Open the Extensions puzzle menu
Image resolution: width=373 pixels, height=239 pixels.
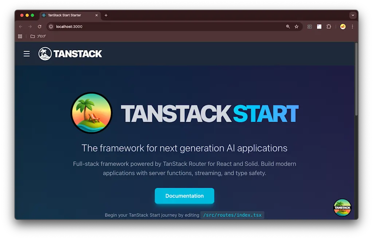coord(329,27)
